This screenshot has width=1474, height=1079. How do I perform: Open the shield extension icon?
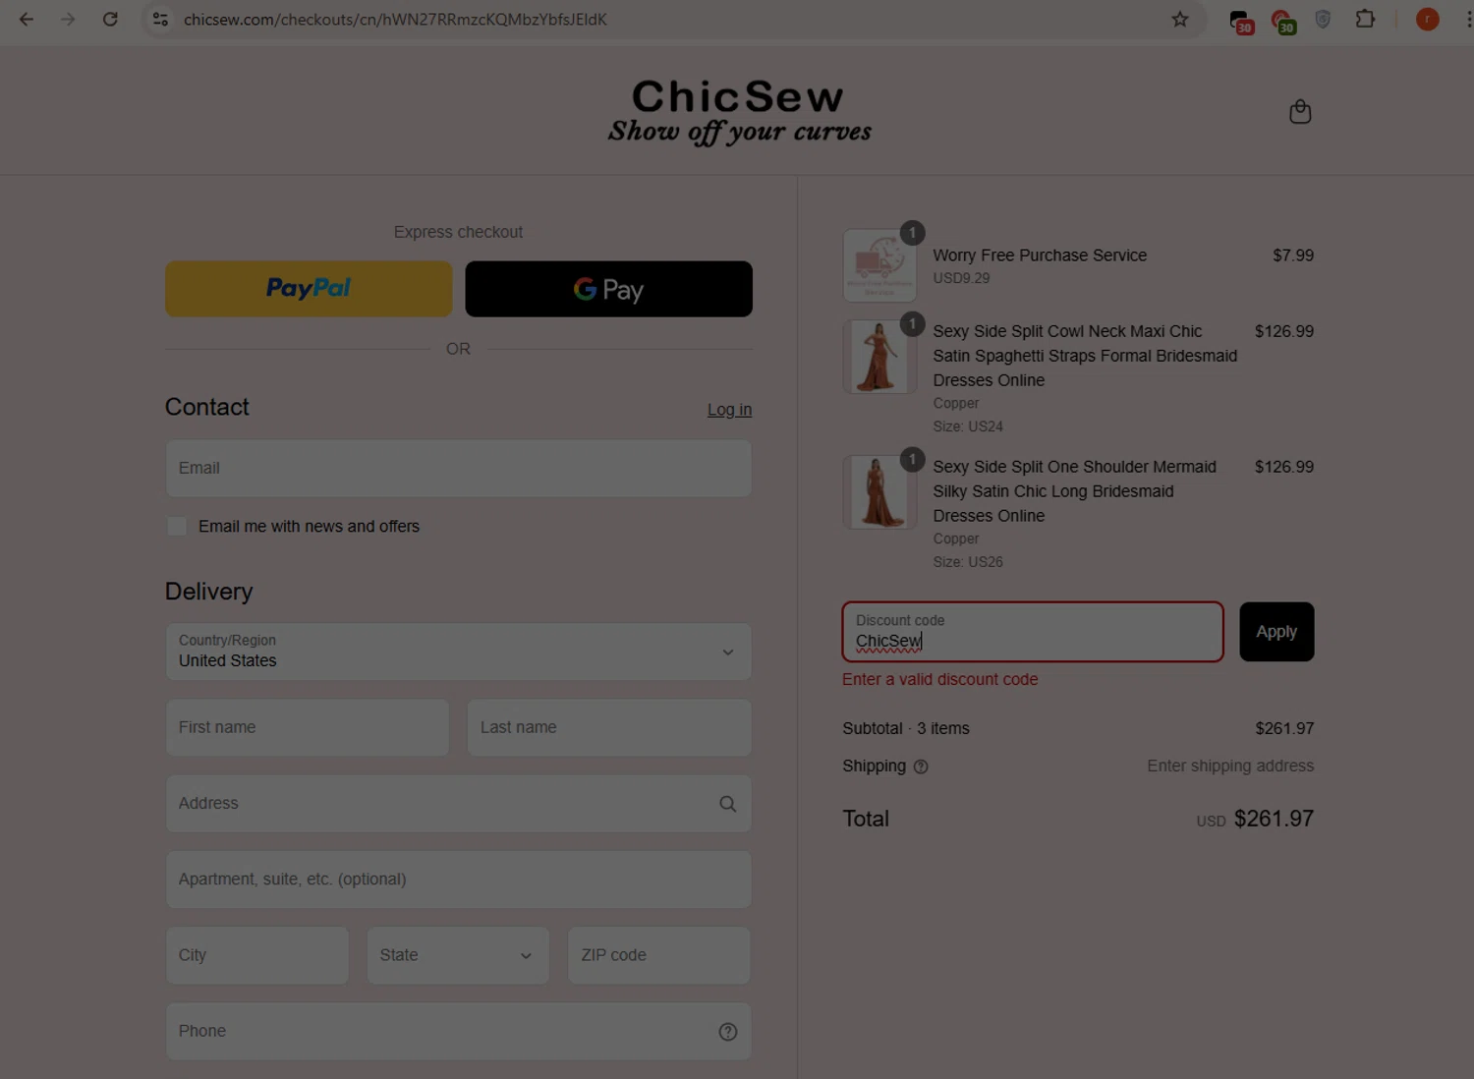point(1323,19)
